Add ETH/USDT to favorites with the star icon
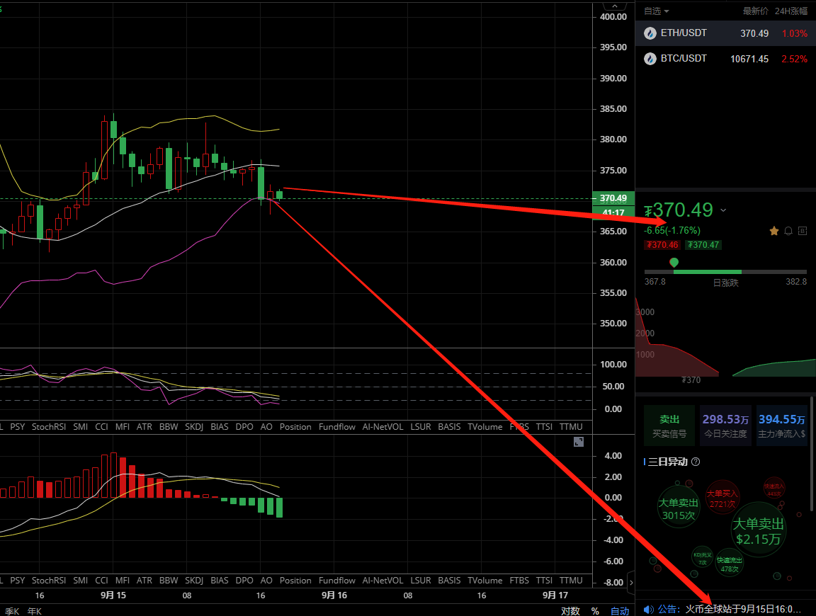This screenshot has height=616, width=816. tap(773, 231)
